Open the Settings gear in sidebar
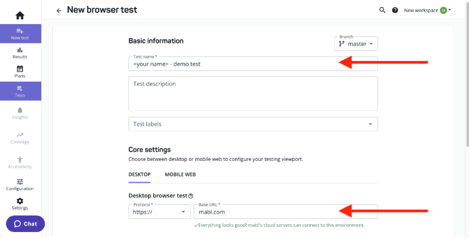The image size is (469, 239). click(x=20, y=204)
